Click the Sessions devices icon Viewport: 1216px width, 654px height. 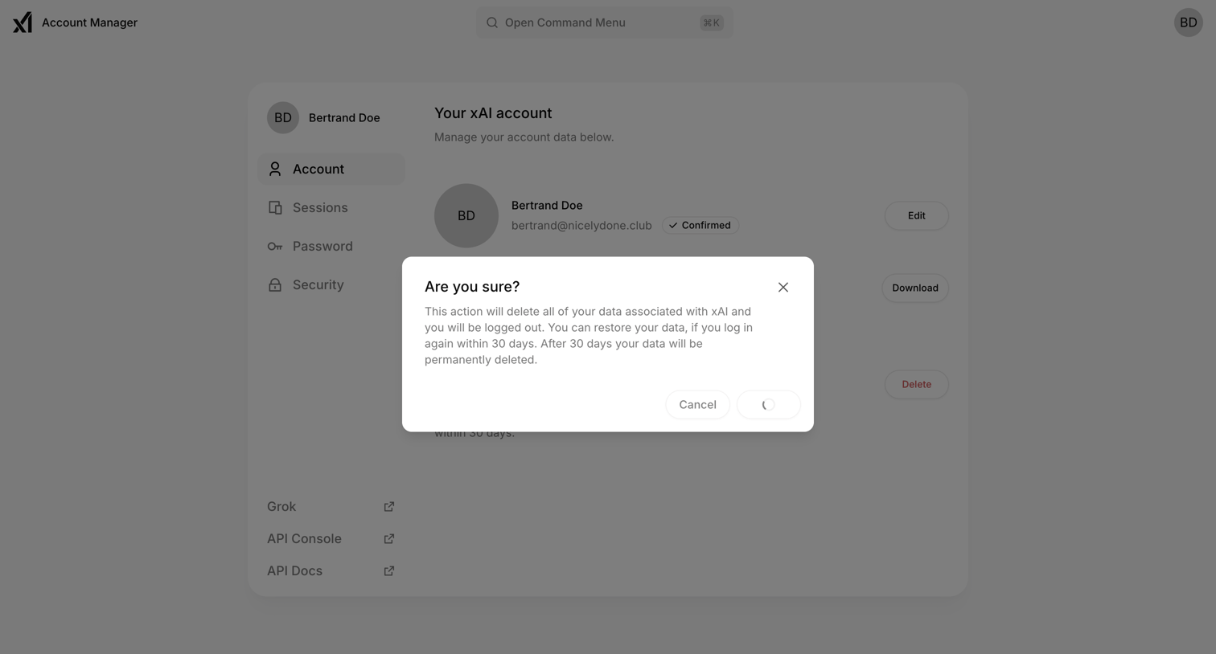click(x=275, y=207)
